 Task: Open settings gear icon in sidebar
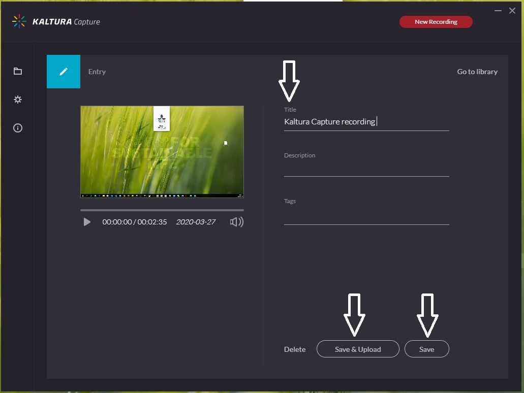(x=18, y=100)
